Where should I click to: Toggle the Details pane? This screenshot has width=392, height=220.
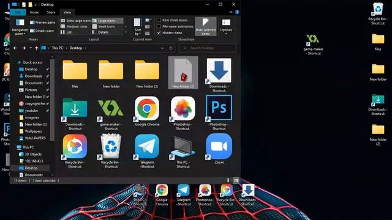coord(42,31)
